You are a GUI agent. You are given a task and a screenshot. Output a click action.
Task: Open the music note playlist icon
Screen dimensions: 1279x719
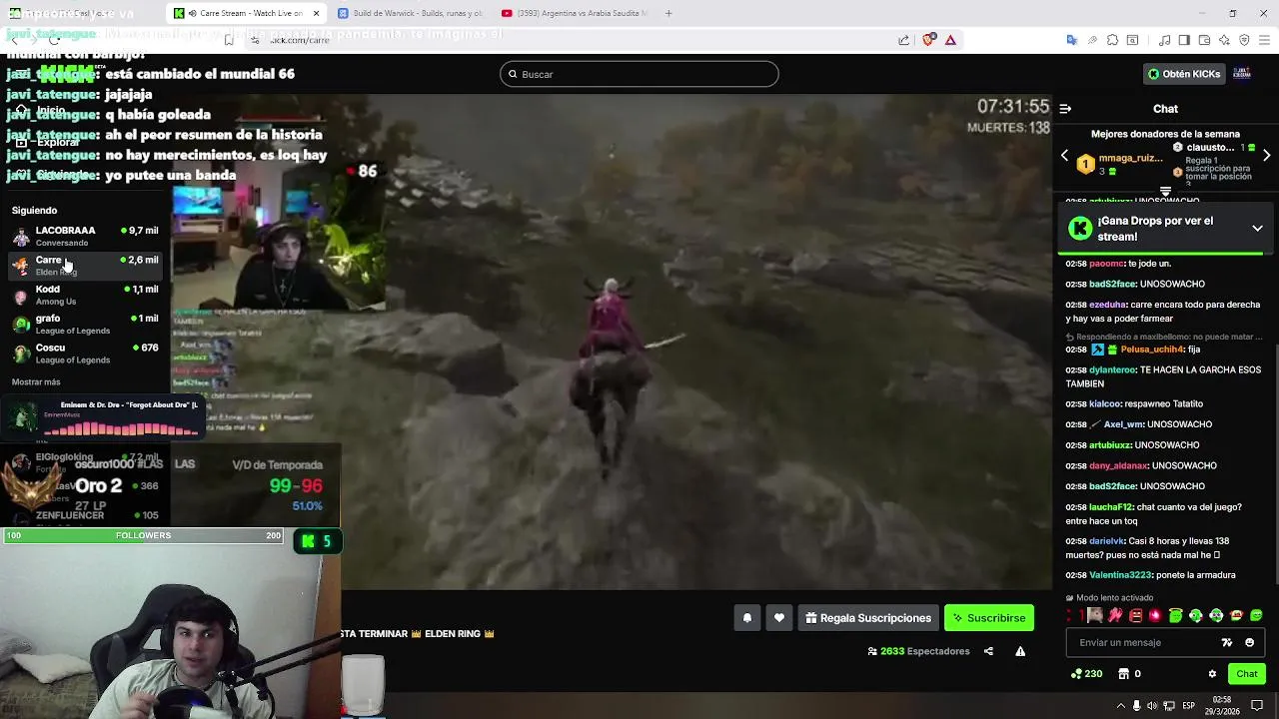click(1164, 40)
